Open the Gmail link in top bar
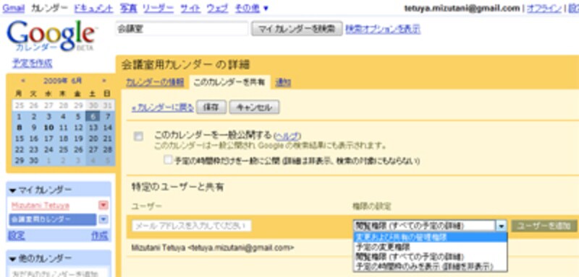Image resolution: width=579 pixels, height=277 pixels. (x=13, y=8)
